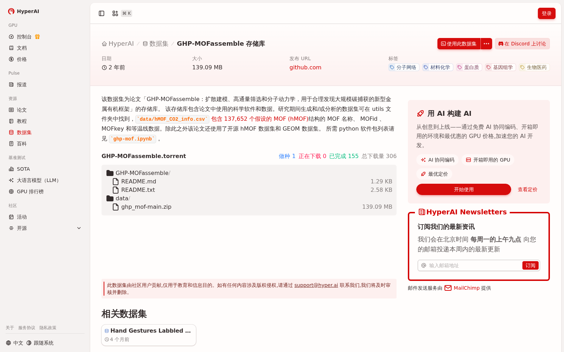Click the 登录 button
The height and width of the screenshot is (352, 564).
(546, 13)
